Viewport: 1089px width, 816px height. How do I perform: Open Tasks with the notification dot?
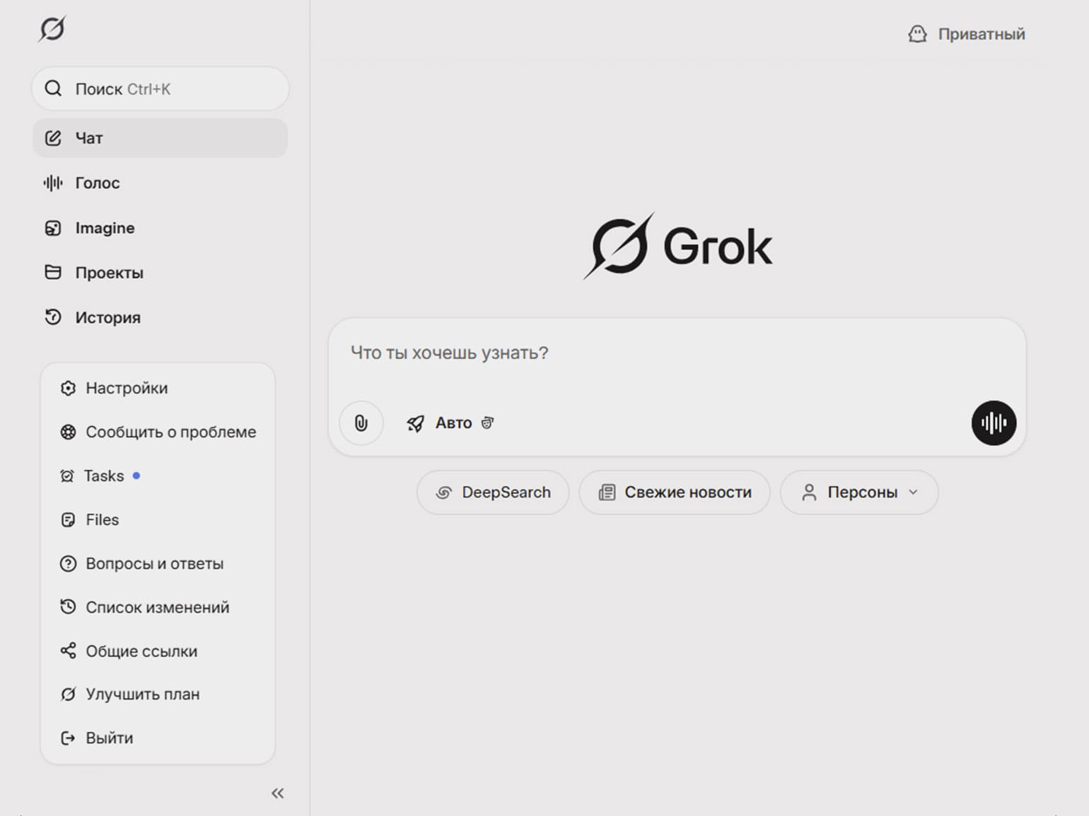(x=104, y=475)
